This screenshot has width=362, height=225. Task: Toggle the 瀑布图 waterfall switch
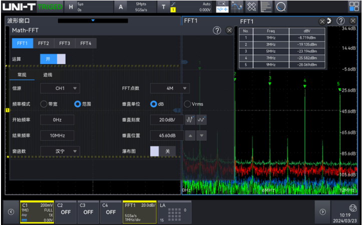(x=163, y=151)
